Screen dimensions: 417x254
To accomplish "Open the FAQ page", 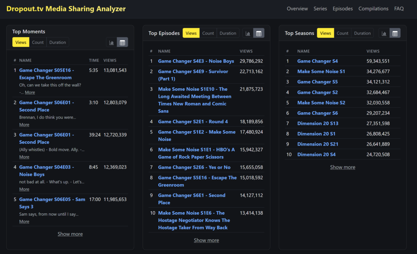I will 399,9.
